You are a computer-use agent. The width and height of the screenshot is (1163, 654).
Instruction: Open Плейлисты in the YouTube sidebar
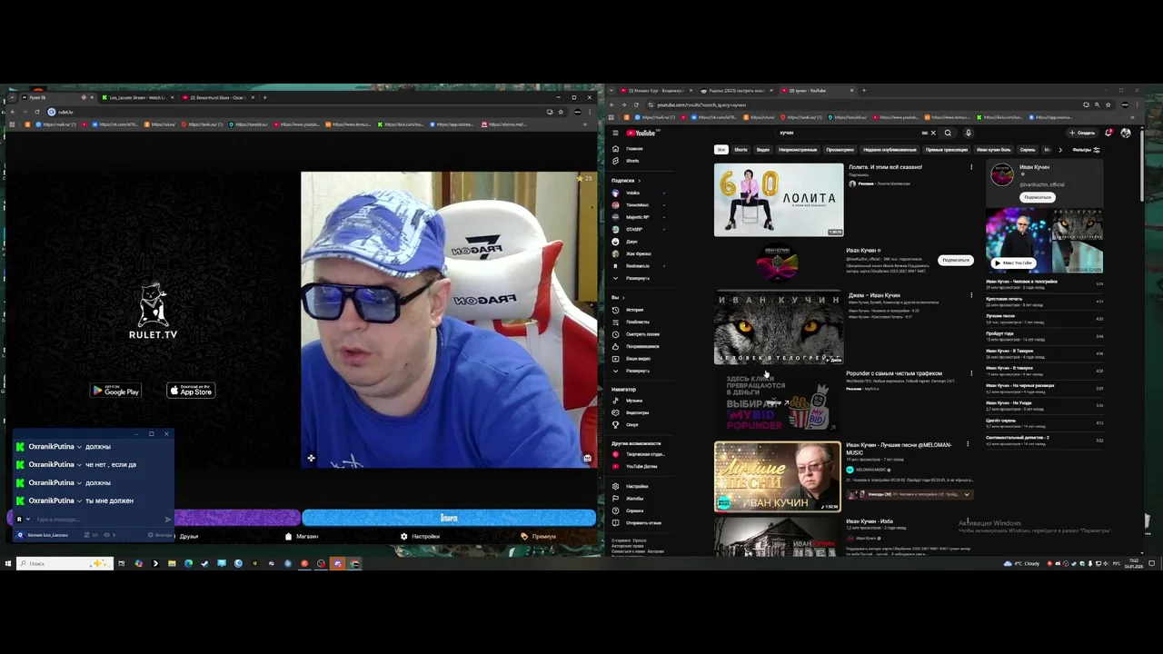point(636,322)
